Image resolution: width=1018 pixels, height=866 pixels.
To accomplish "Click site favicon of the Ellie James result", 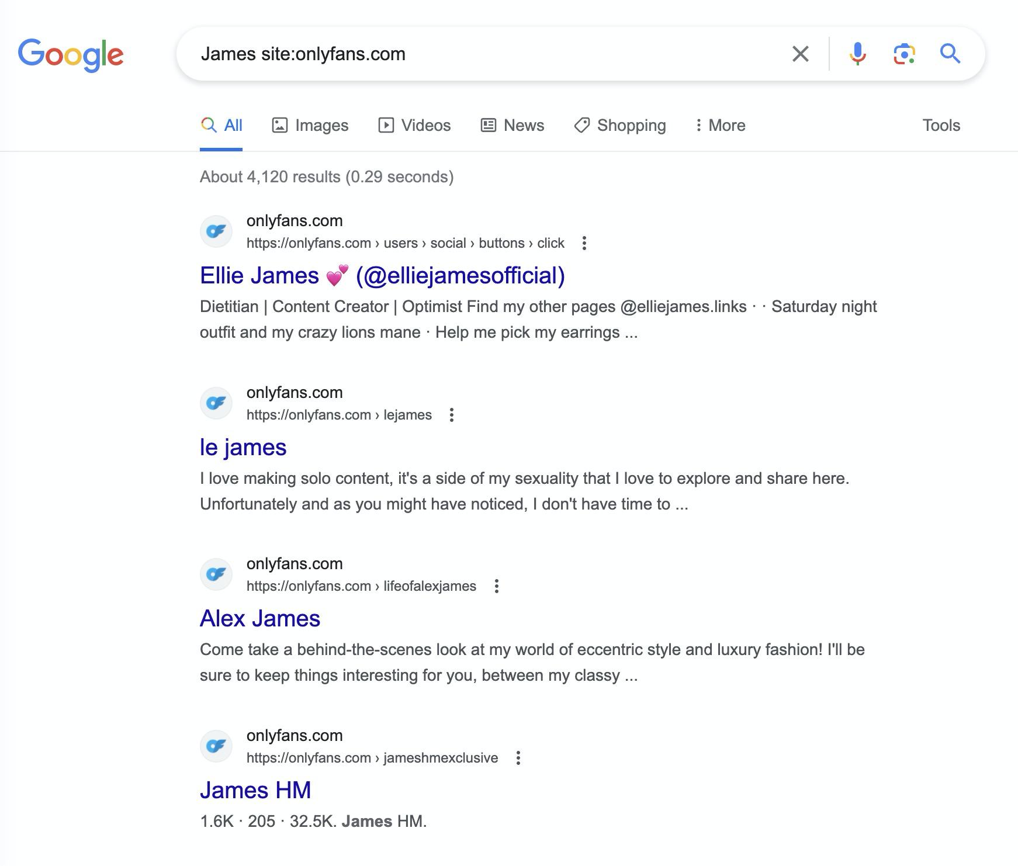I will point(216,231).
